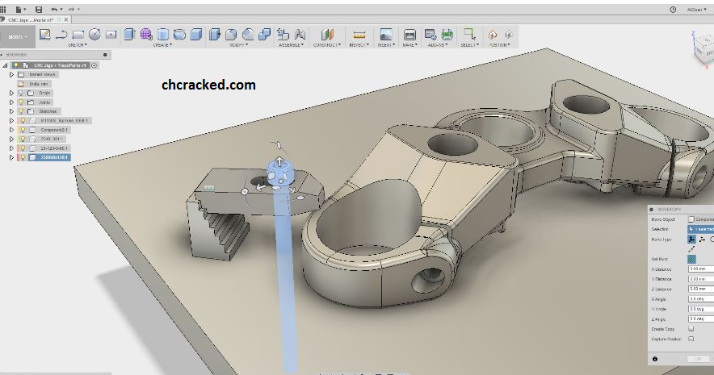This screenshot has height=375, width=714.
Task: Tick the Create Copy checkbox
Action: [691, 329]
